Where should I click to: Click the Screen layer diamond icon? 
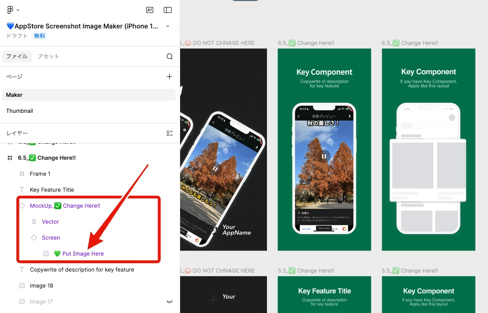tap(34, 238)
